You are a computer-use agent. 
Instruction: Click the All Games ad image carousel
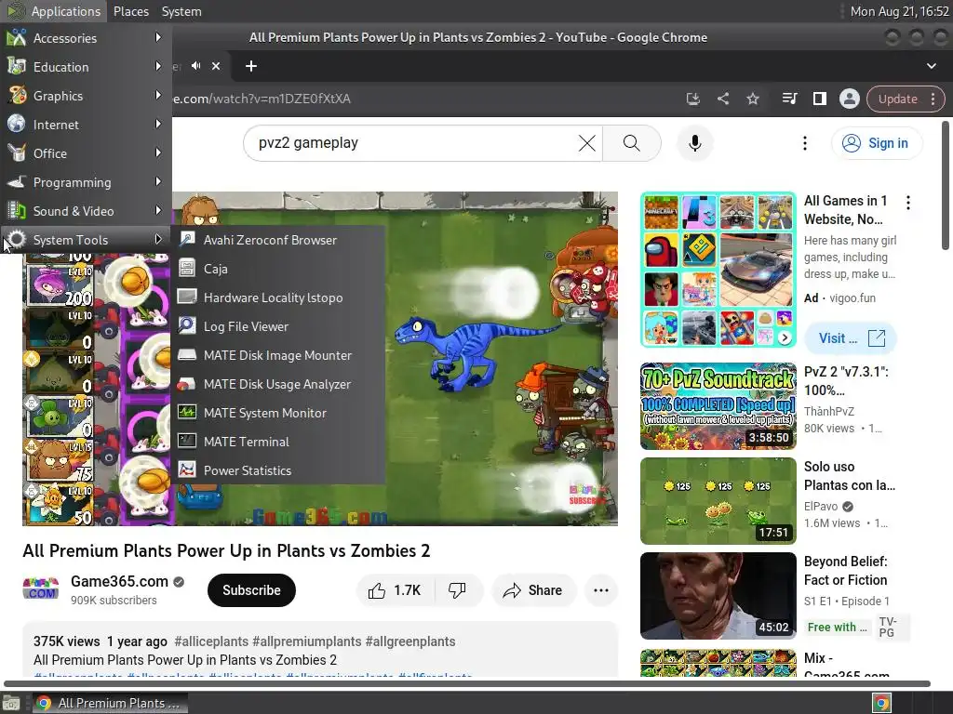[x=718, y=270]
